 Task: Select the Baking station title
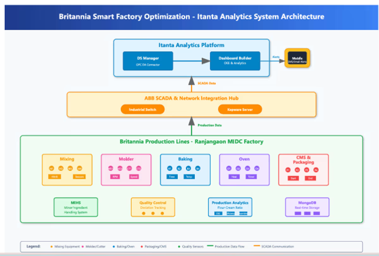tap(185, 159)
